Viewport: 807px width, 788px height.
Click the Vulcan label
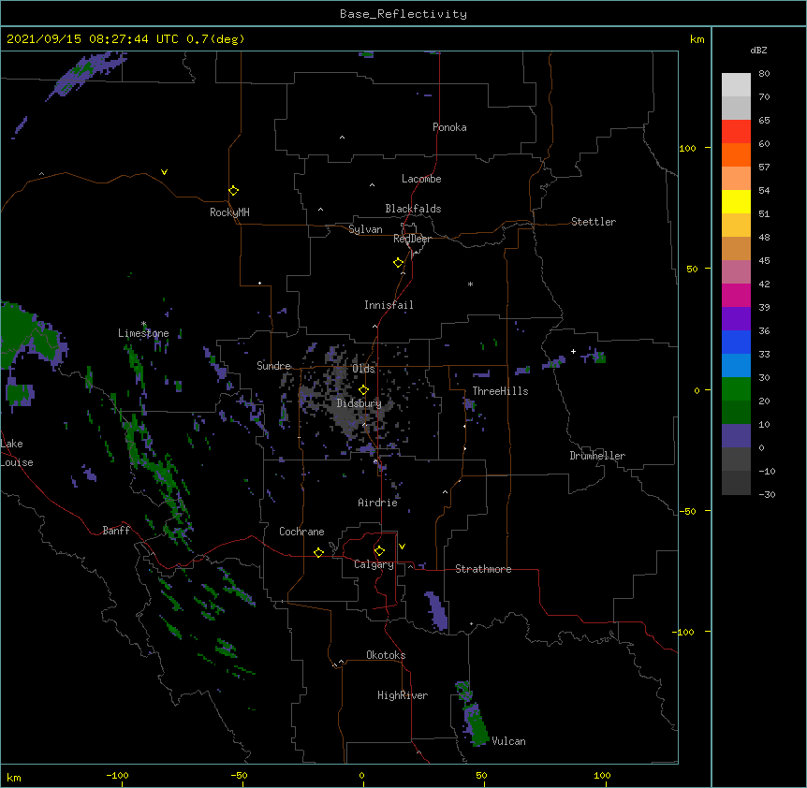(x=508, y=741)
